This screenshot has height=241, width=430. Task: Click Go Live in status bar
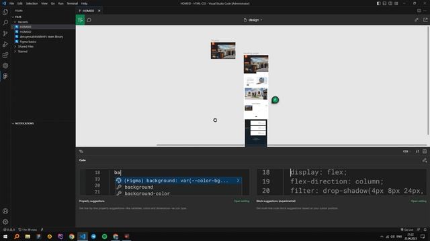(407, 230)
